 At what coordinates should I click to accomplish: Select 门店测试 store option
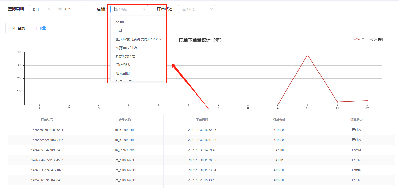point(123,65)
